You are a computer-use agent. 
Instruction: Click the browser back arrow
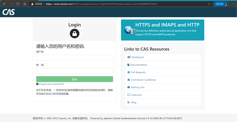coord(4,4)
